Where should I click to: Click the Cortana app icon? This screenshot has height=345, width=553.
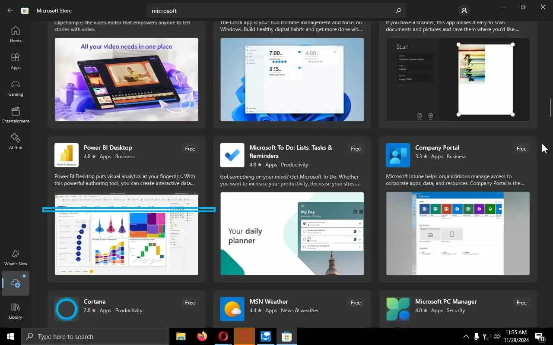[67, 309]
